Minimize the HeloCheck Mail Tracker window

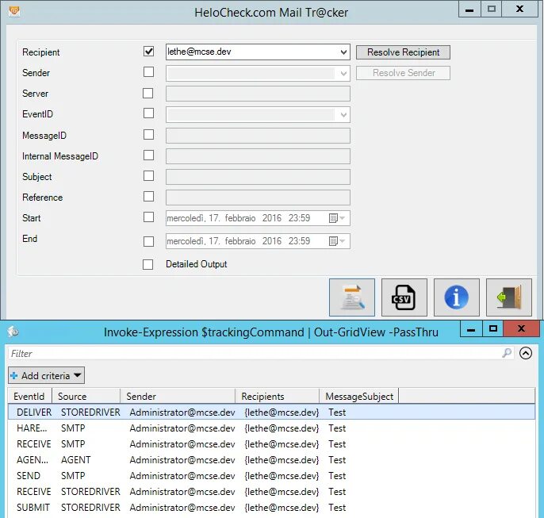[469, 9]
